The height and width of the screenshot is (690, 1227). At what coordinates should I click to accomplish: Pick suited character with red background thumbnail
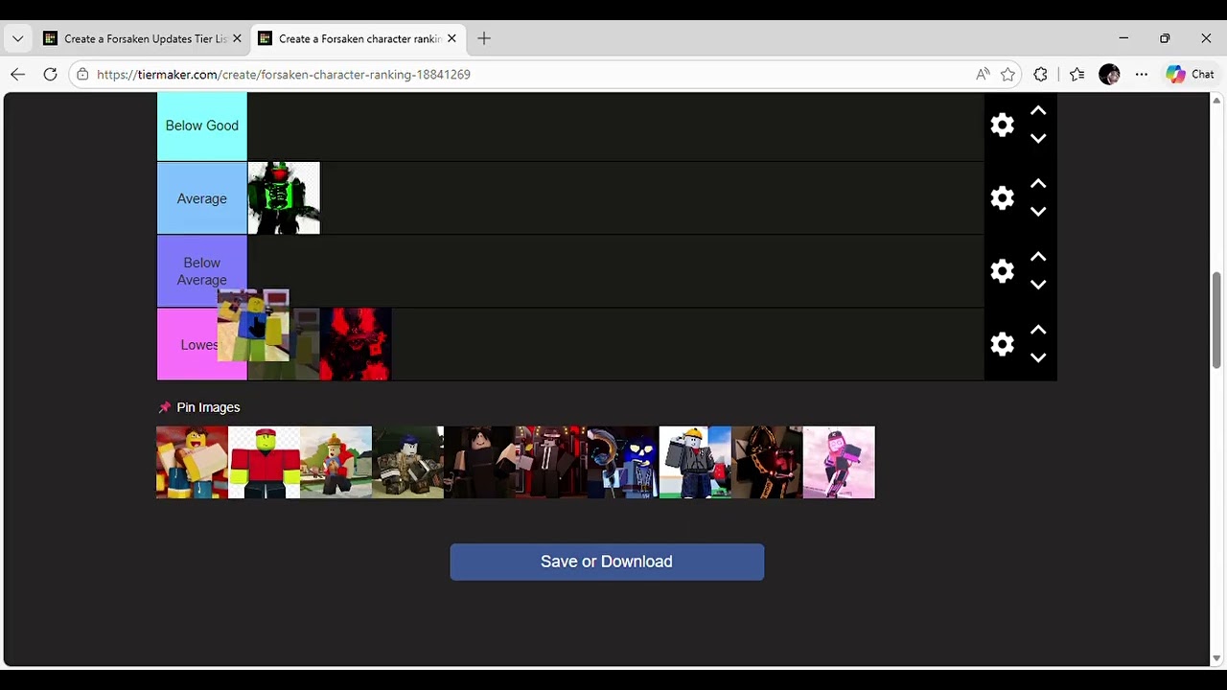point(551,463)
